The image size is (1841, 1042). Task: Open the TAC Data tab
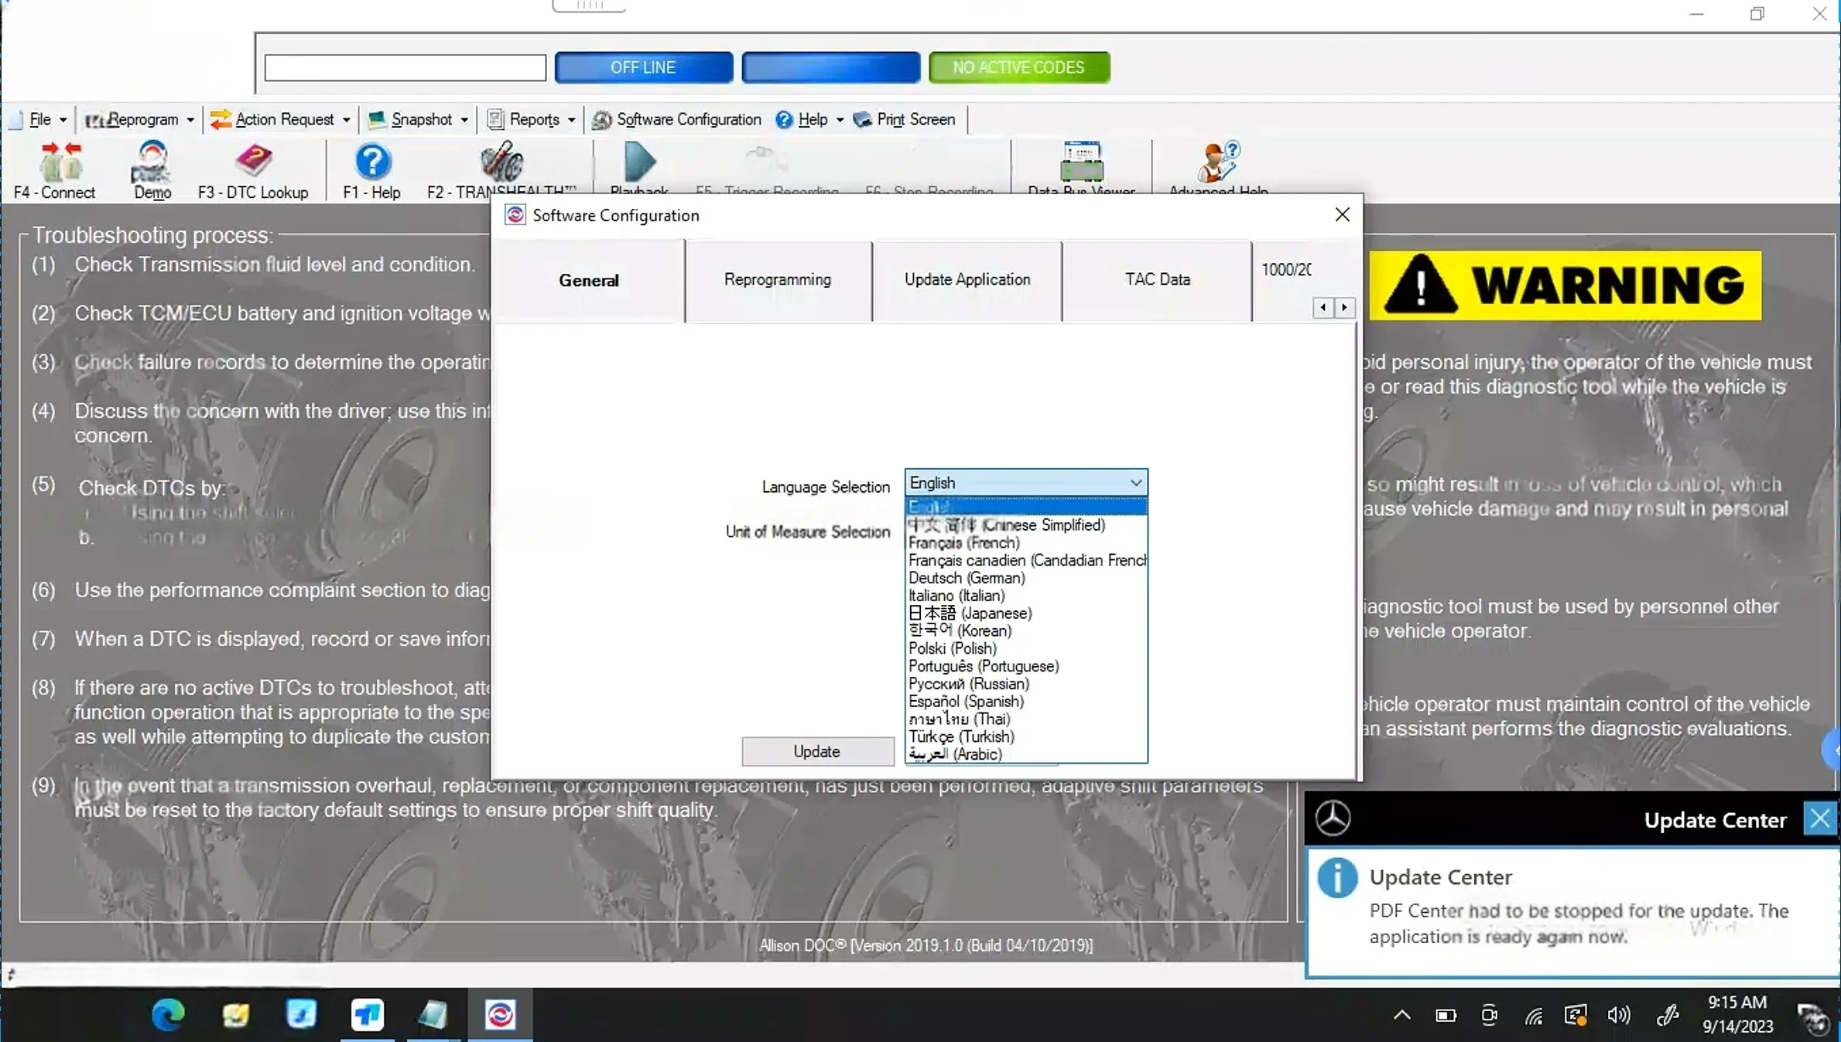click(1158, 280)
